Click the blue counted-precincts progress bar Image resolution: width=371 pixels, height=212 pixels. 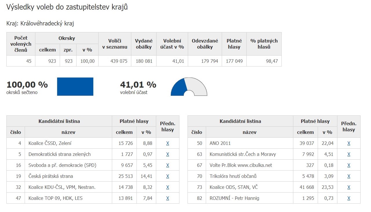point(75,86)
